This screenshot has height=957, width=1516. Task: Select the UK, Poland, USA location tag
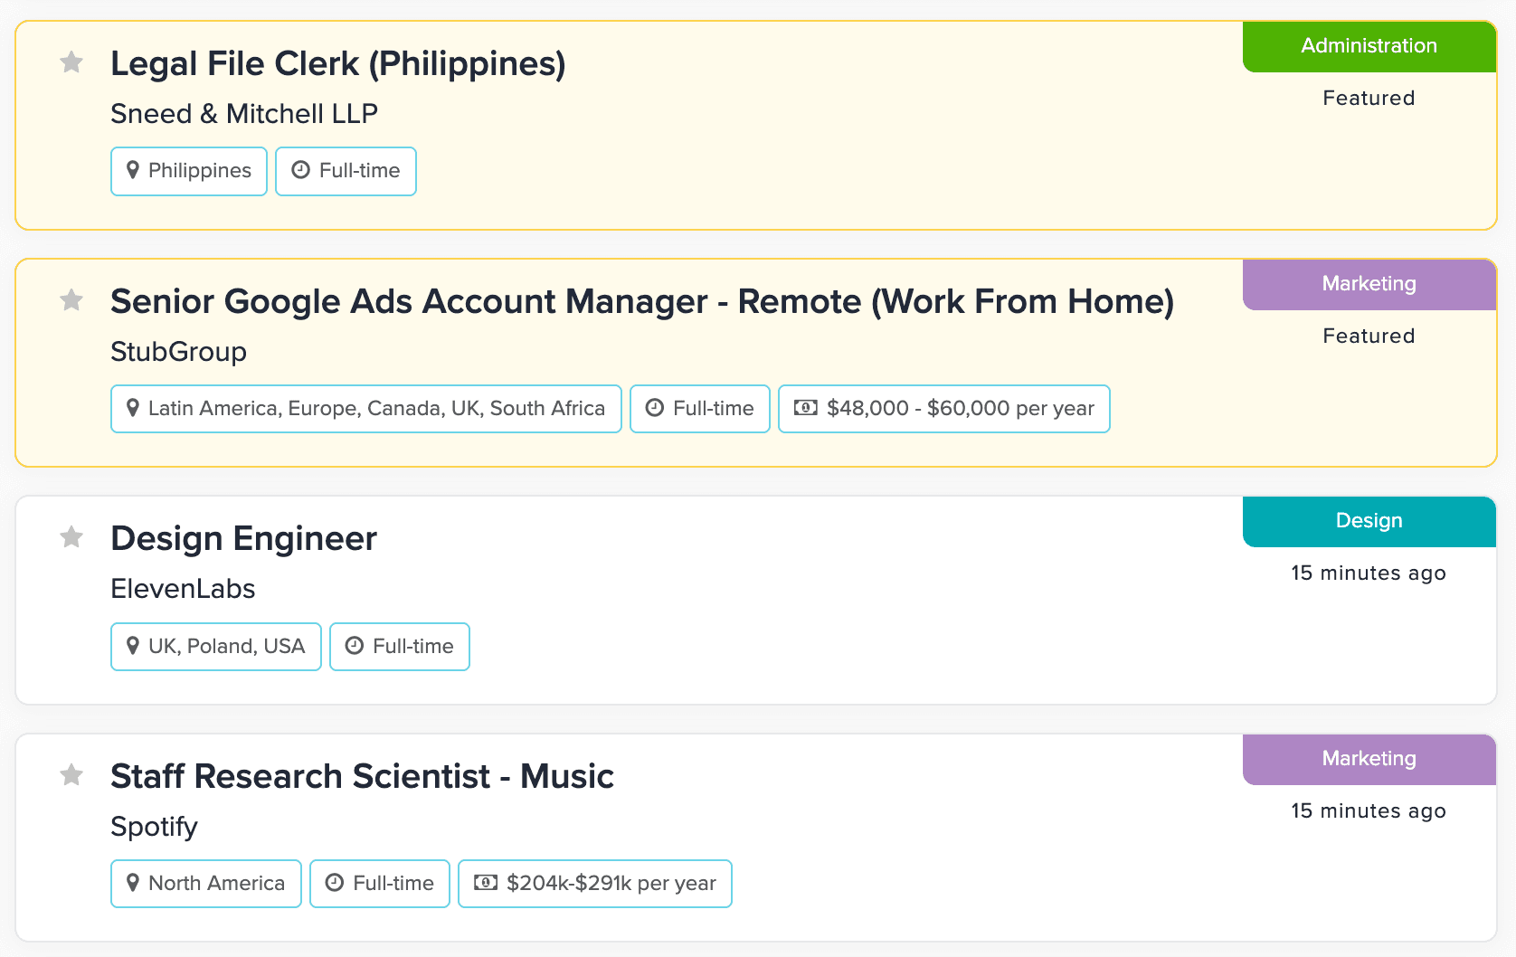click(215, 647)
